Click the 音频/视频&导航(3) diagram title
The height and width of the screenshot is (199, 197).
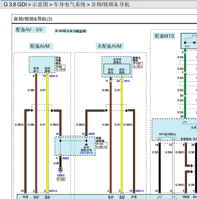tap(33, 19)
